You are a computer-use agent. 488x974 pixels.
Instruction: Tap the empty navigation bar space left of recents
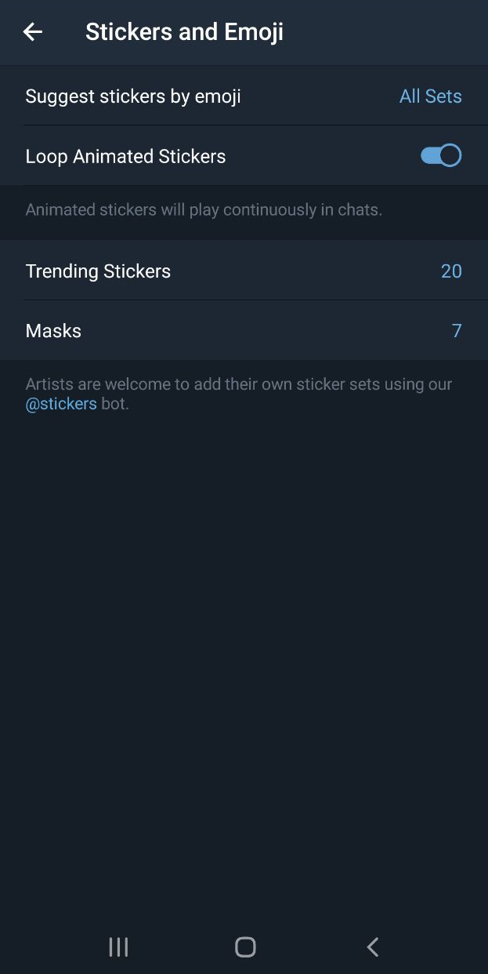tap(47, 947)
